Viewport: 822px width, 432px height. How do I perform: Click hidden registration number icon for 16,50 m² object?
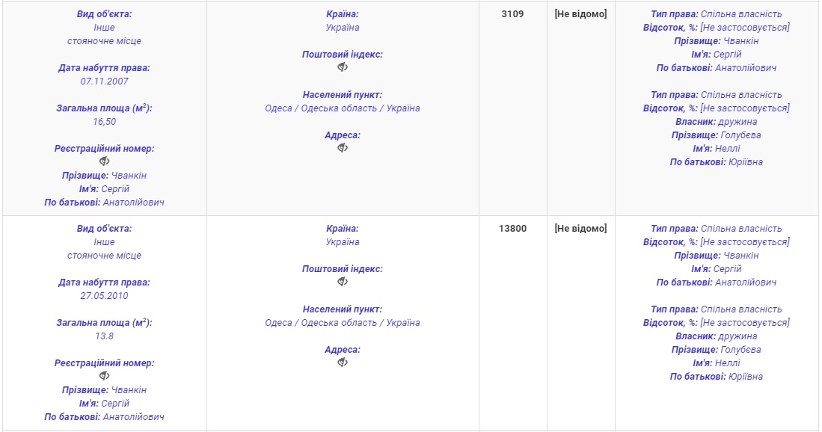point(105,161)
